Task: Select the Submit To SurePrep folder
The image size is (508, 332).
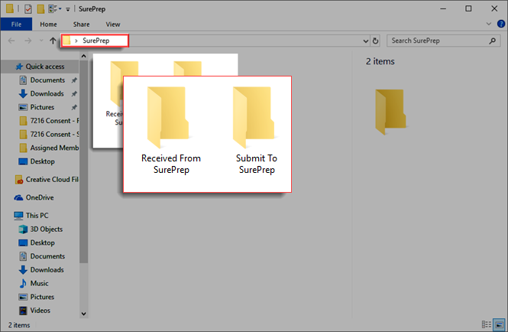Action: (x=256, y=130)
